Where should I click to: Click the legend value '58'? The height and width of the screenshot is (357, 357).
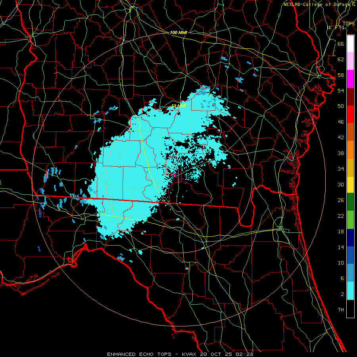pos(341,75)
